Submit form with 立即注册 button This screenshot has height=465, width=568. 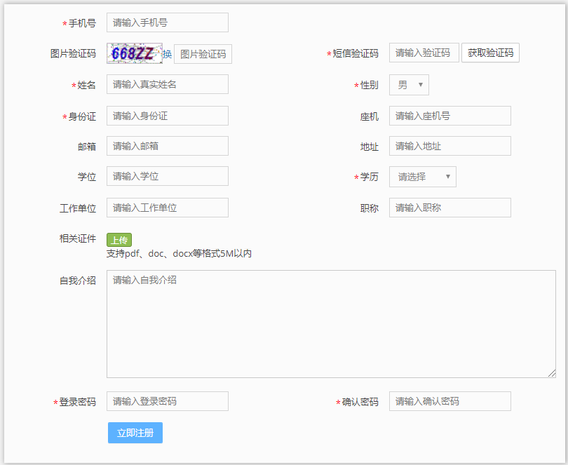[x=135, y=433]
